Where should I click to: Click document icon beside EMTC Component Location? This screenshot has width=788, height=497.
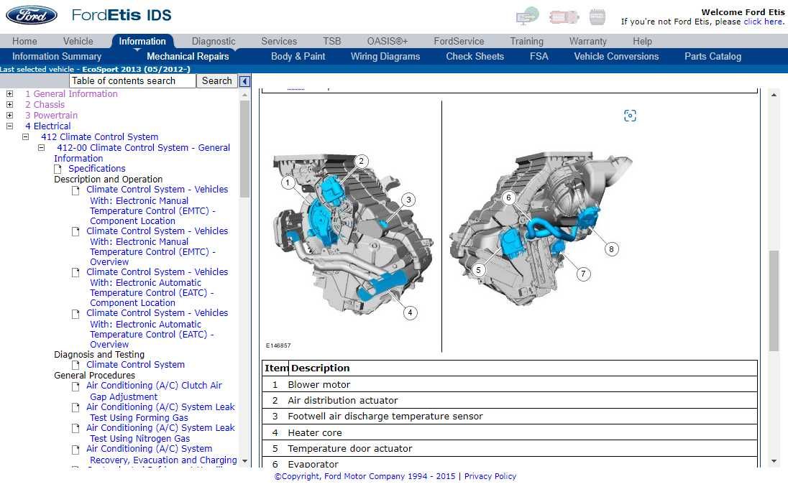[x=75, y=190]
